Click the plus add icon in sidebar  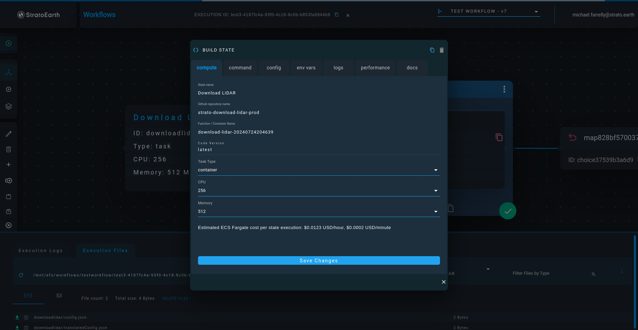pyautogui.click(x=9, y=164)
